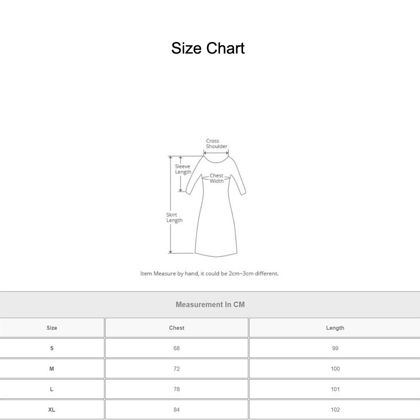Select the size XL row

(52, 409)
